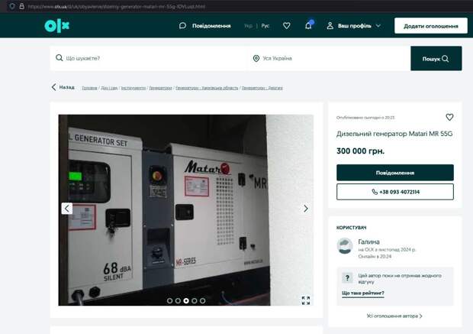This screenshot has width=473, height=334.
Task: Select the third gallery dot
Action: click(x=186, y=300)
